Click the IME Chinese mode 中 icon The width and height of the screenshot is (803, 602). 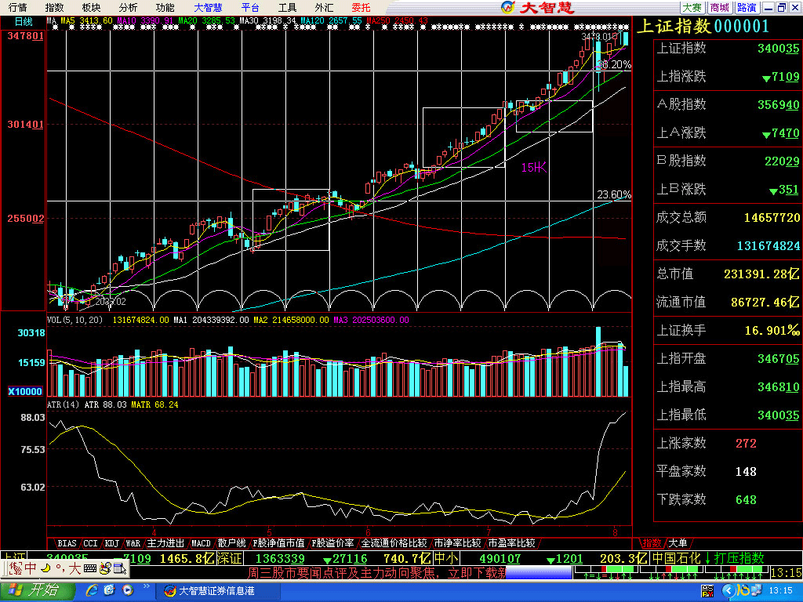click(x=31, y=568)
